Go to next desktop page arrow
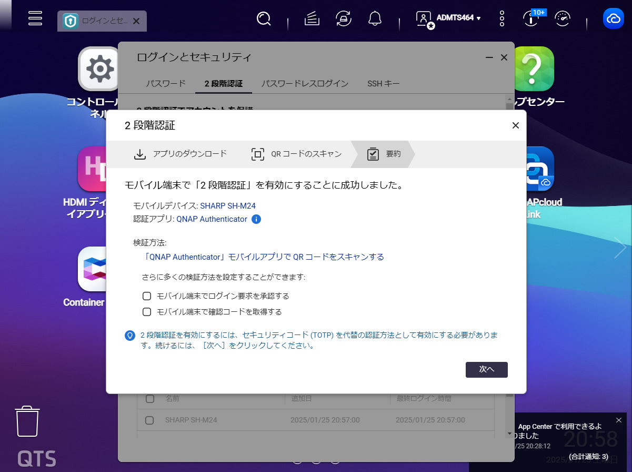Screen dimensions: 632x472 tap(620, 248)
